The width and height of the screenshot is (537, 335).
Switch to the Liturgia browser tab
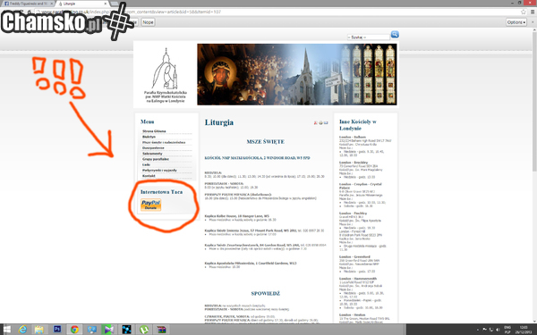point(82,4)
